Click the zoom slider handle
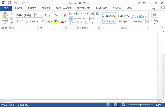Screen dimensions: 165x107 (x=140, y=105)
